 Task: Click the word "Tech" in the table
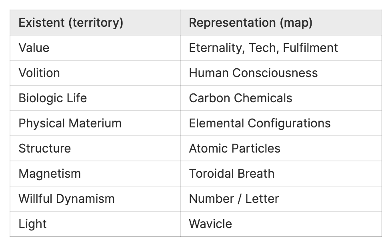[x=263, y=48]
